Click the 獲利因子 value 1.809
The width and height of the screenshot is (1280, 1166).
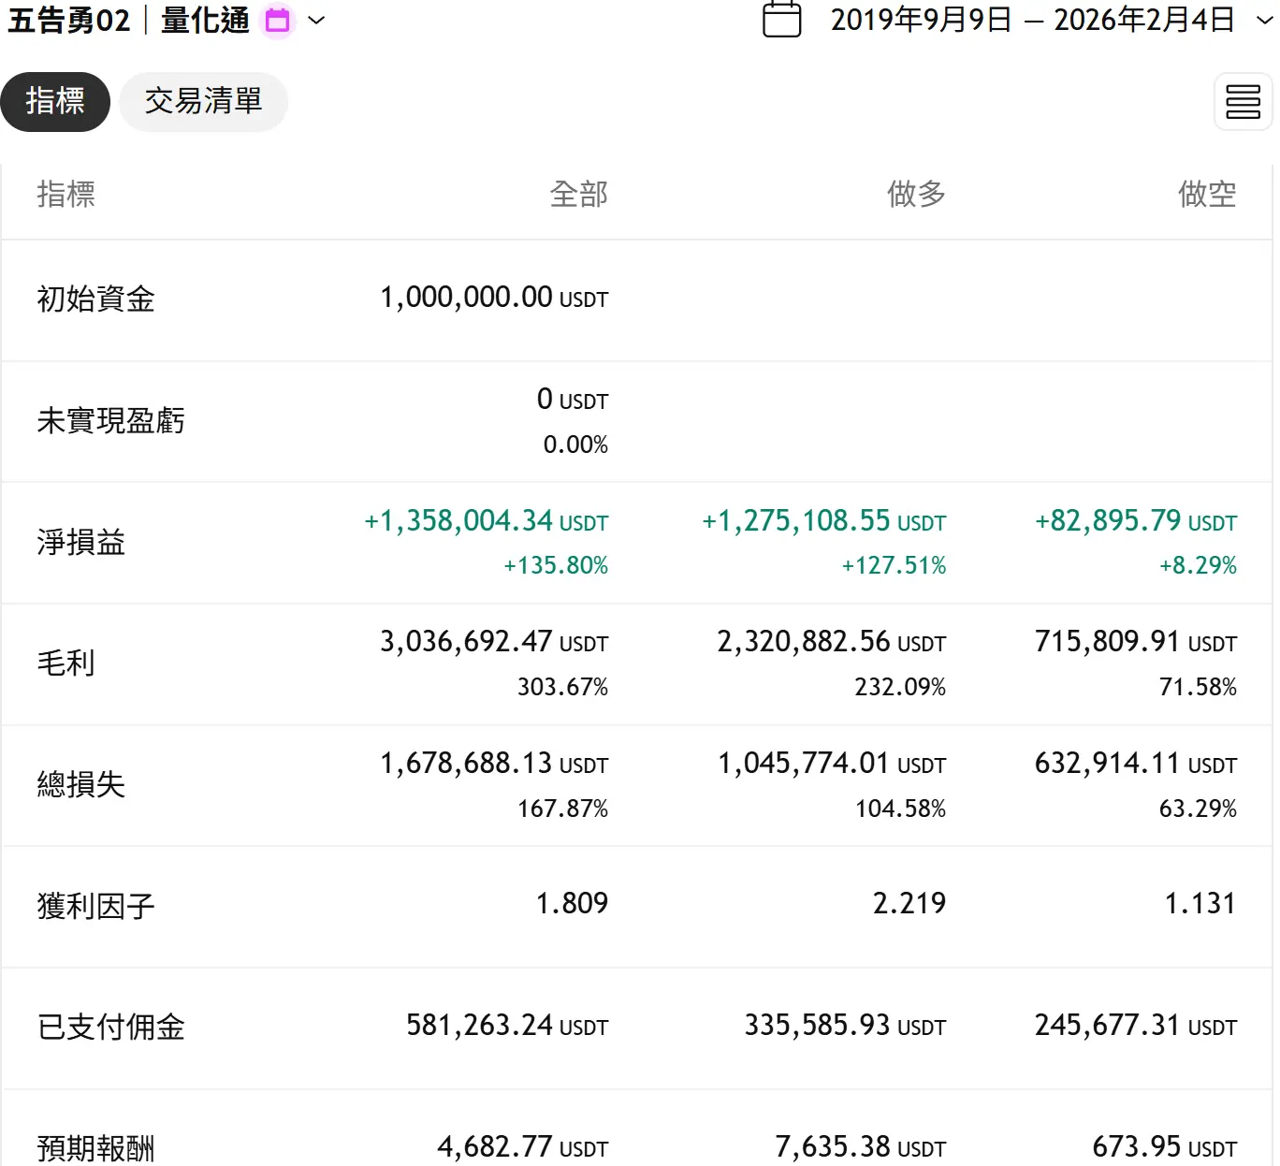(x=571, y=903)
